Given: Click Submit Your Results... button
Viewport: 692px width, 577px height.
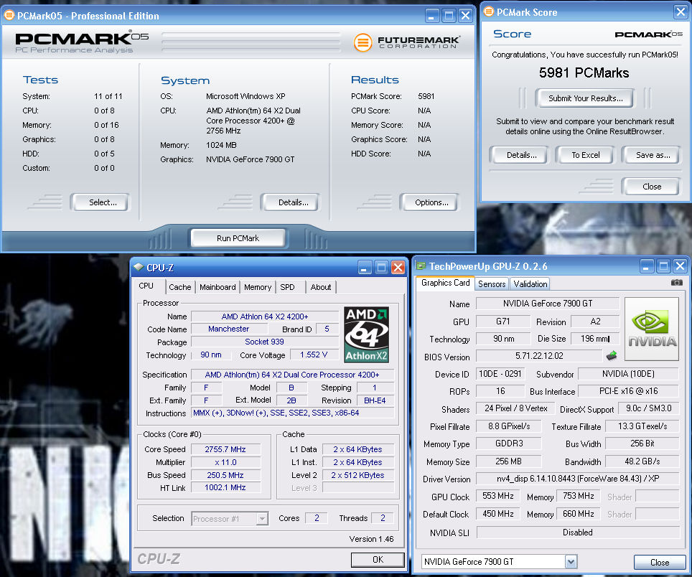Looking at the screenshot, I should click(x=586, y=98).
